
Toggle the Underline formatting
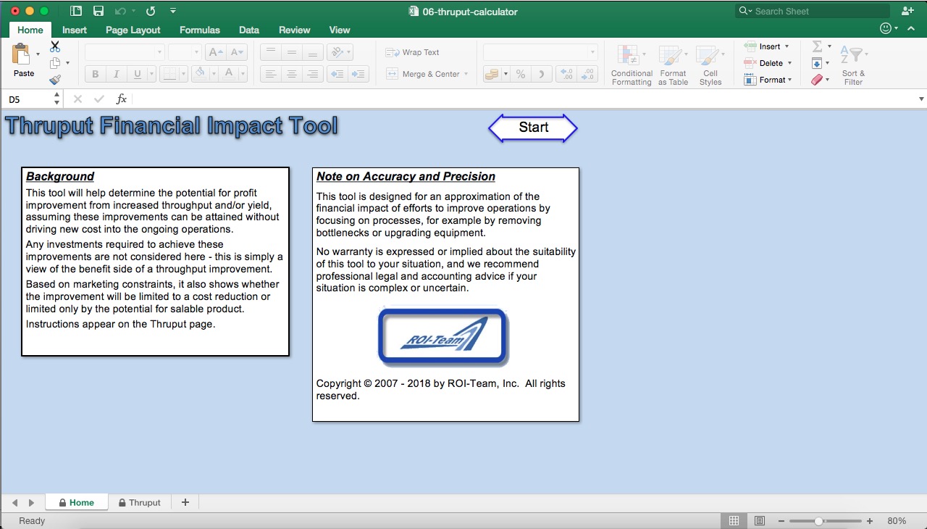click(137, 74)
